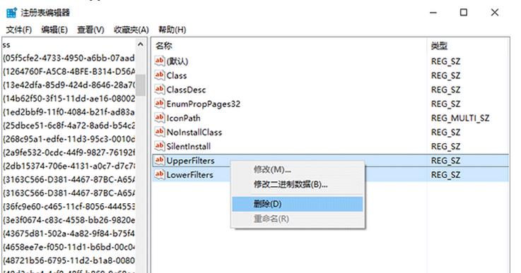Select the {13e42dfa-85d9-424d-8646 key
Screen dimensions: 521x273
pos(69,85)
